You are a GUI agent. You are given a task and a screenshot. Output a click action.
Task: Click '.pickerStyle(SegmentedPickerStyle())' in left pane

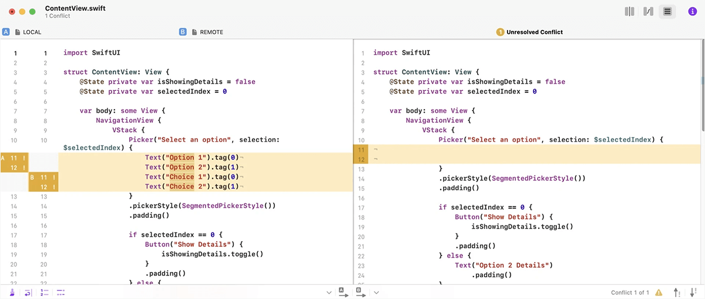(x=202, y=206)
